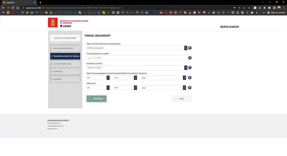Open saved passwords key icon
The height and width of the screenshot is (156, 287).
(x=235, y=8)
